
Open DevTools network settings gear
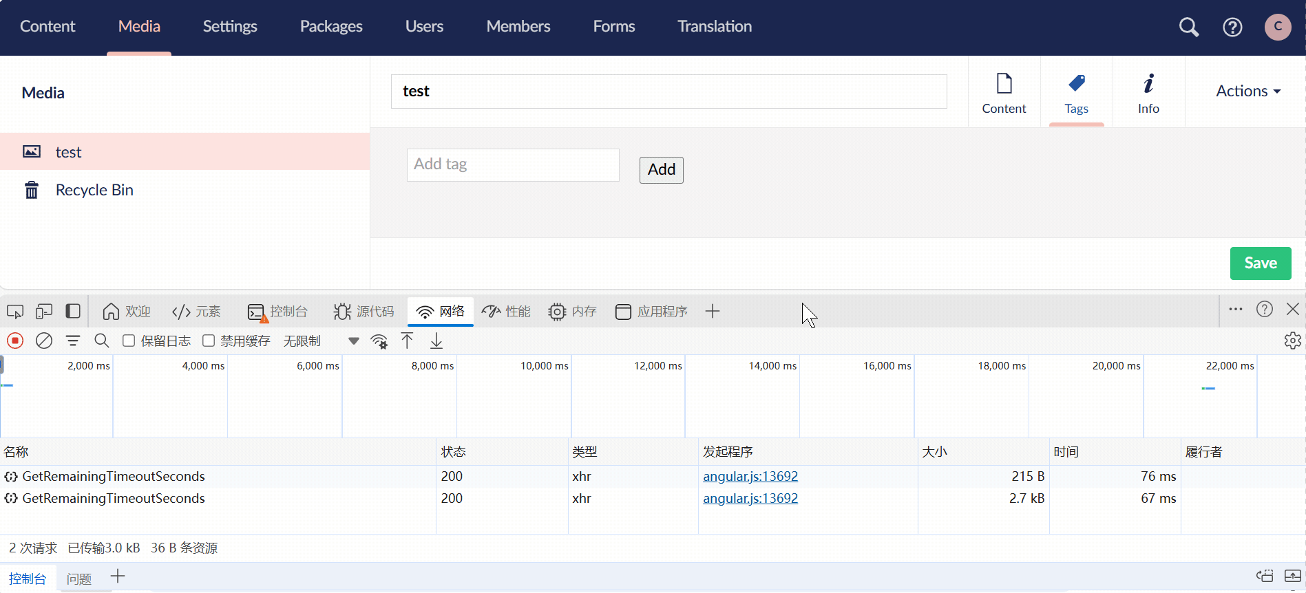[x=1292, y=341]
